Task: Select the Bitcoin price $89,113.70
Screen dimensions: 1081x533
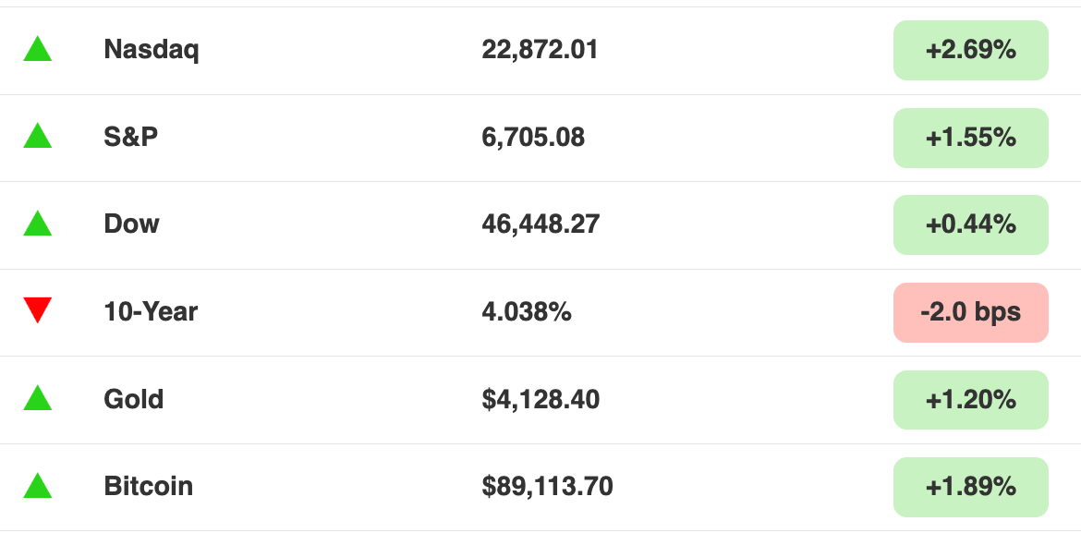Action: [547, 486]
